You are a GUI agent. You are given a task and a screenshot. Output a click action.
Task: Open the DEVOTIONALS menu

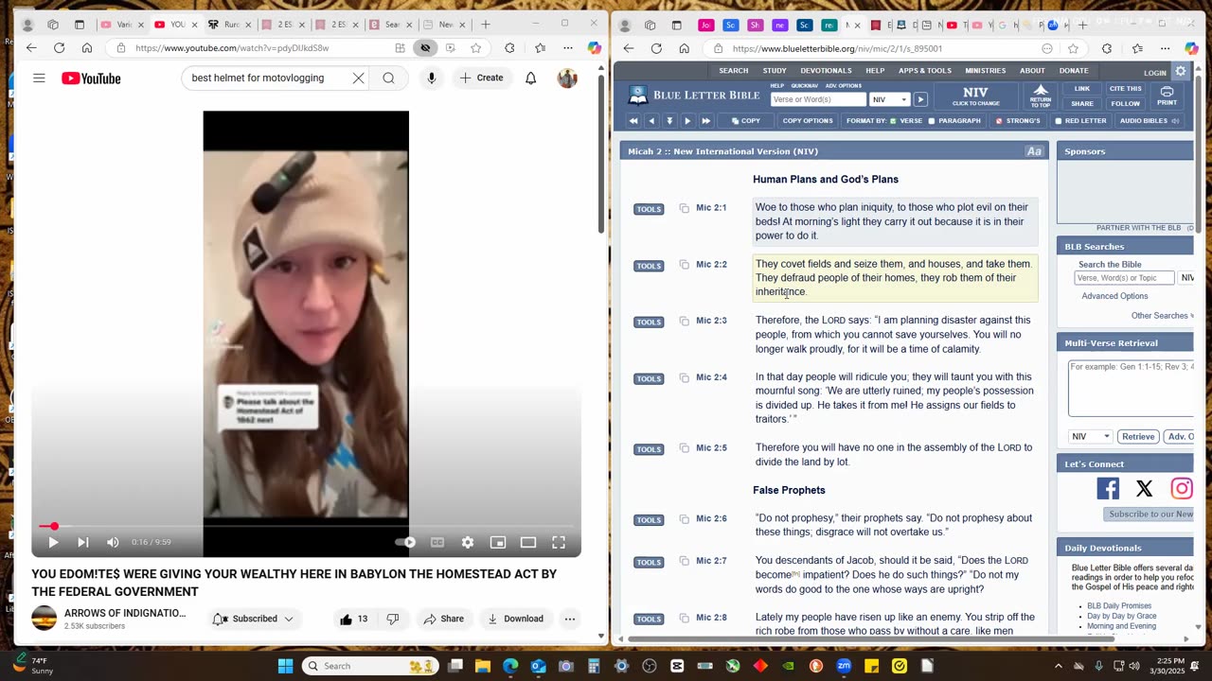pyautogui.click(x=826, y=70)
